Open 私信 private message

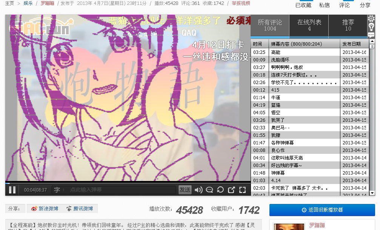pos(324,5)
